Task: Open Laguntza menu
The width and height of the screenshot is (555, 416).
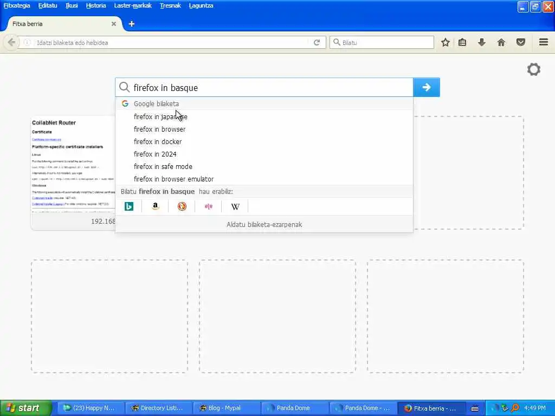Action: (x=201, y=5)
